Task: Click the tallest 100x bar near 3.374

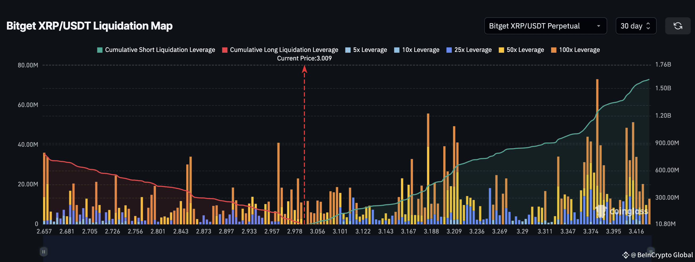Action: click(597, 132)
